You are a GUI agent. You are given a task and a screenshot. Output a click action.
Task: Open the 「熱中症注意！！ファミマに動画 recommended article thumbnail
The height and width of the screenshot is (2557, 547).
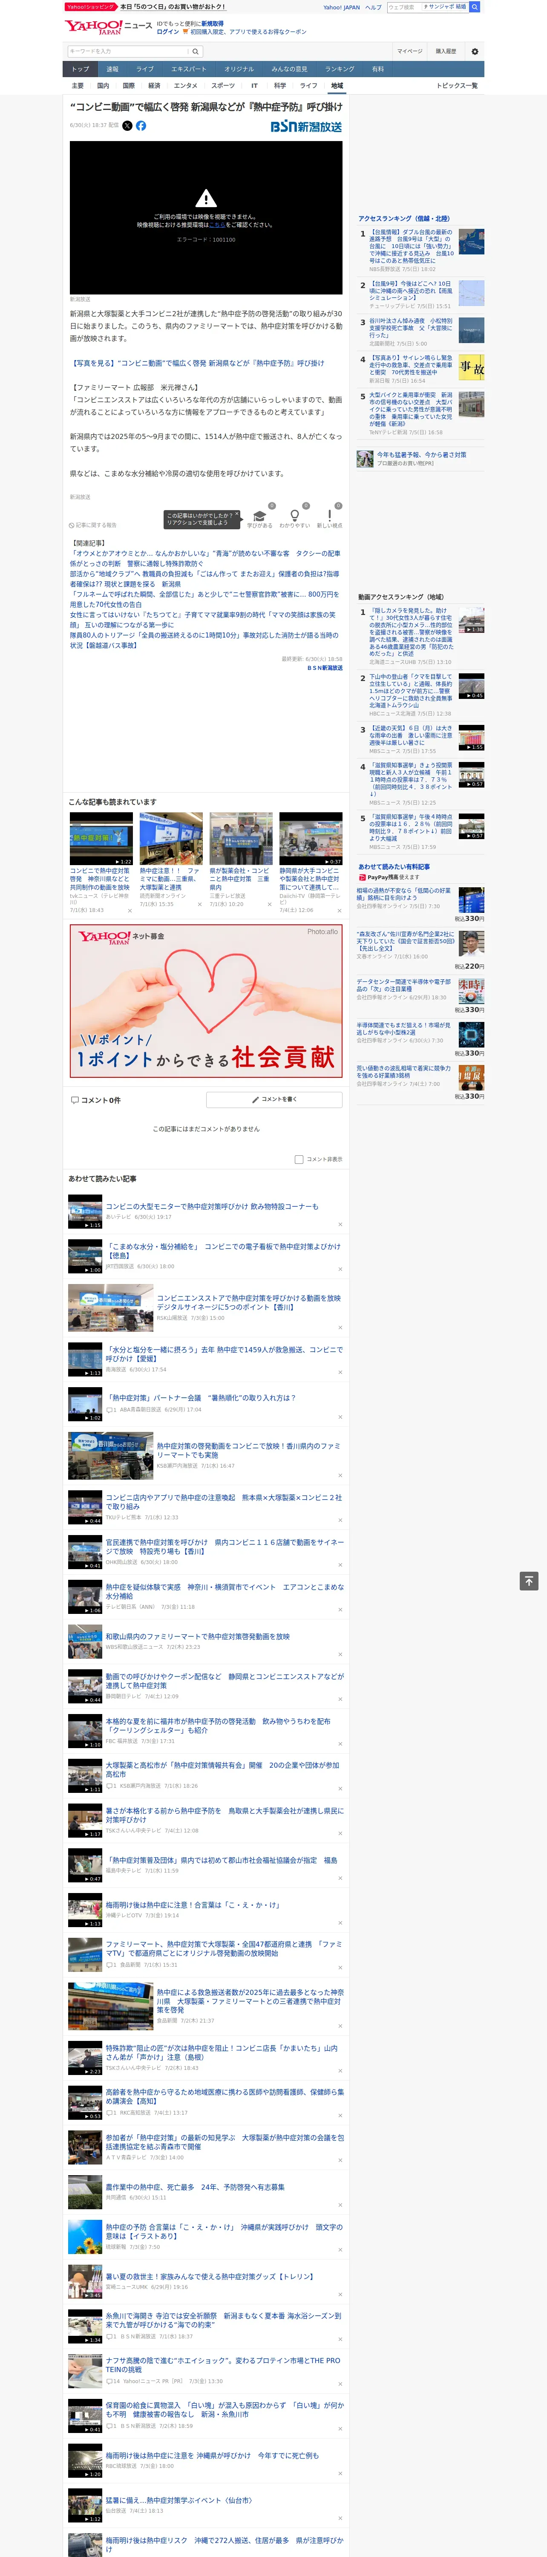click(171, 840)
